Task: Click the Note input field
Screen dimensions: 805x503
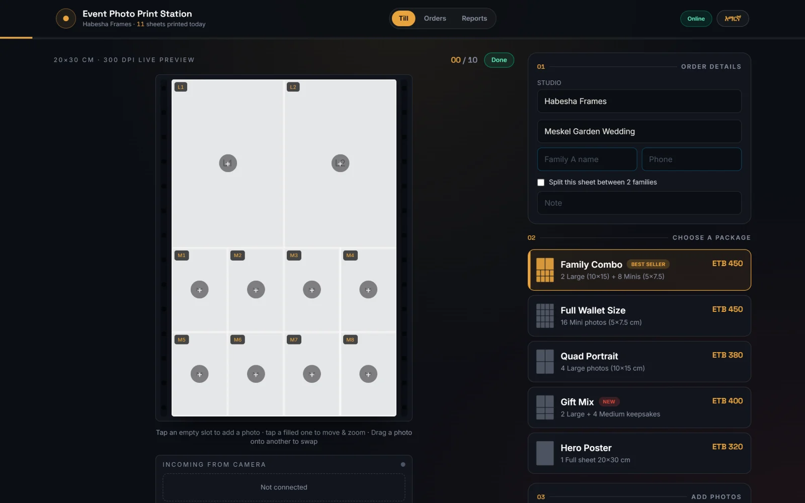Action: click(x=639, y=203)
